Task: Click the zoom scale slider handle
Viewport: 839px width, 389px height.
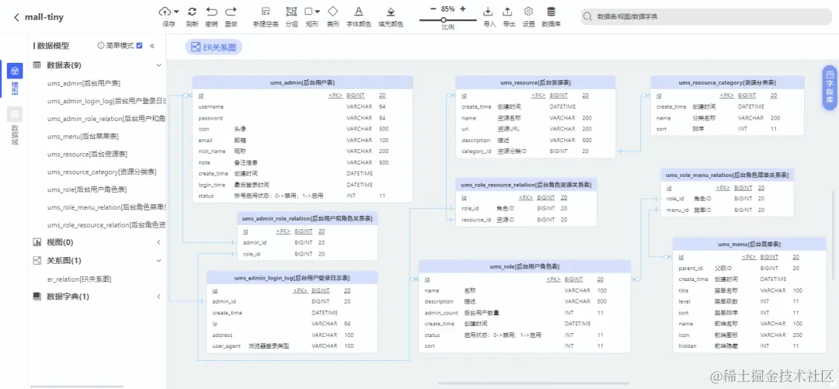Action: [x=444, y=19]
